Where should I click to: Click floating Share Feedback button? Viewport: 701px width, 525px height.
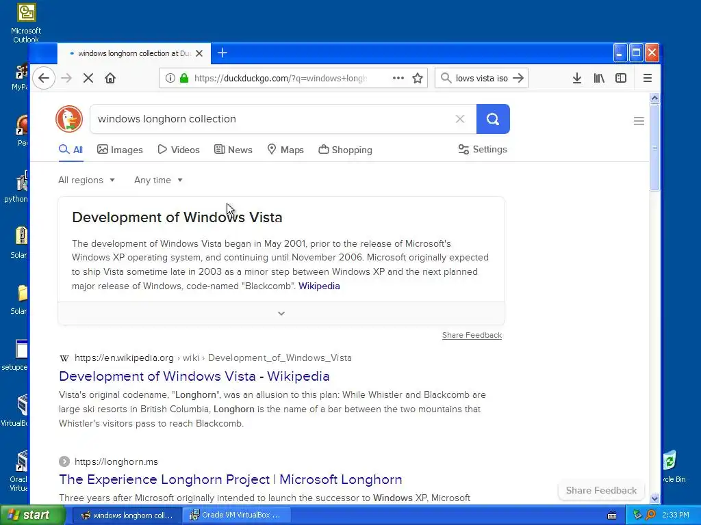(601, 490)
